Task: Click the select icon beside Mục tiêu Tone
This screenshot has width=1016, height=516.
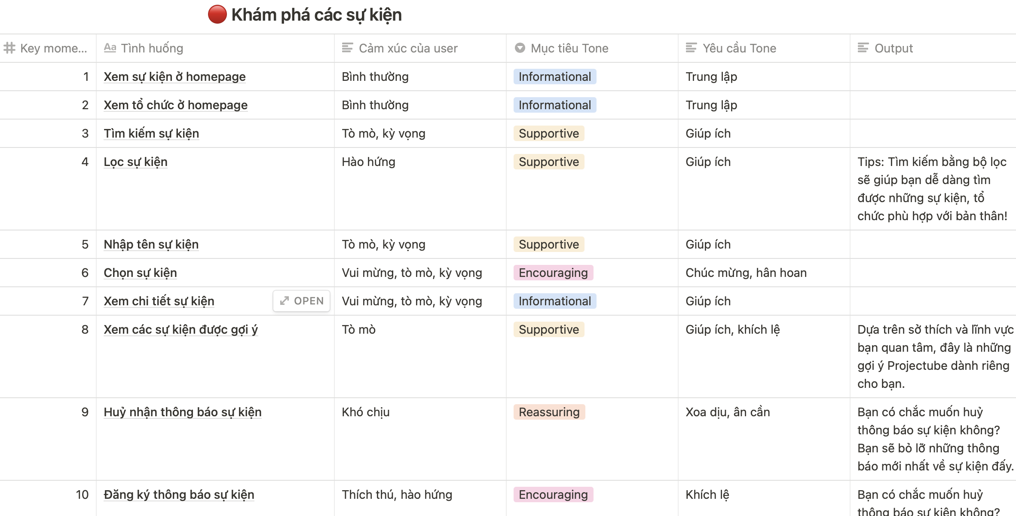Action: [520, 48]
